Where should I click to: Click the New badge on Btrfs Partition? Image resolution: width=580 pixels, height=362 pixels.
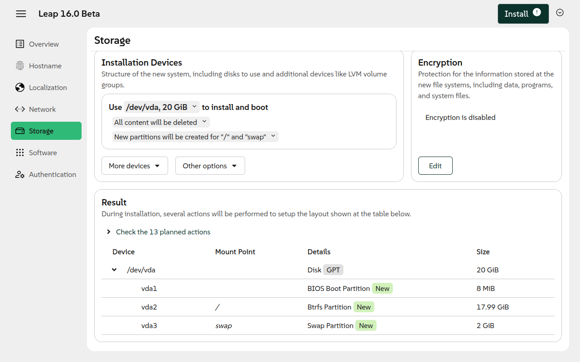click(x=364, y=307)
